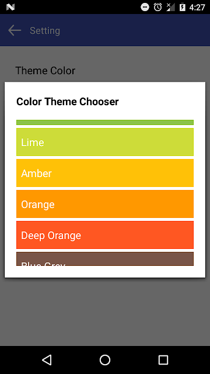Choose the Lime color theme
This screenshot has height=374, width=210.
coord(105,142)
